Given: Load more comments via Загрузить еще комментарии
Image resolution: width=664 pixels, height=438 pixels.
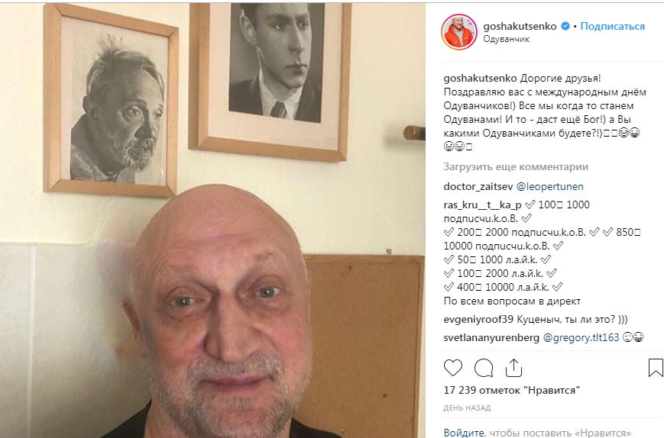Looking at the screenshot, I should point(516,166).
